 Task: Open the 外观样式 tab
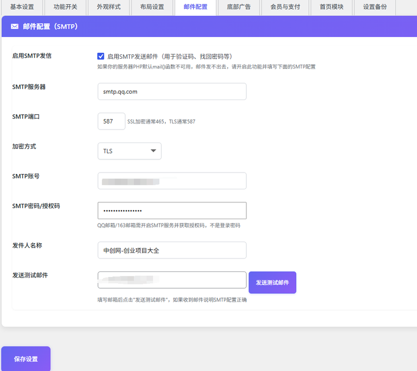(x=109, y=7)
